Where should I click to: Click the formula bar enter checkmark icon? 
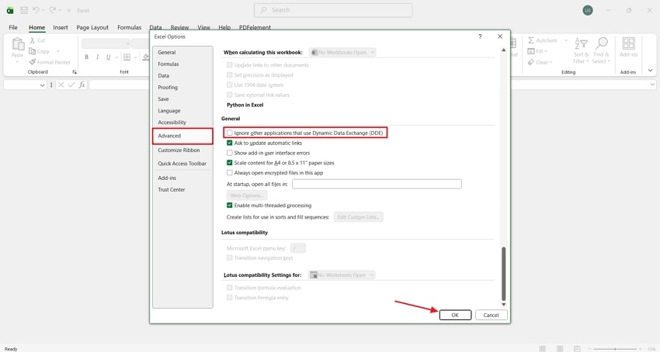pyautogui.click(x=71, y=85)
